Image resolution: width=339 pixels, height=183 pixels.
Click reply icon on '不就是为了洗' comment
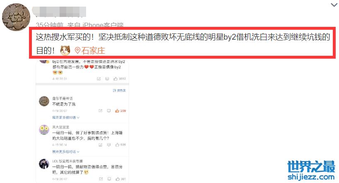[x=109, y=111]
